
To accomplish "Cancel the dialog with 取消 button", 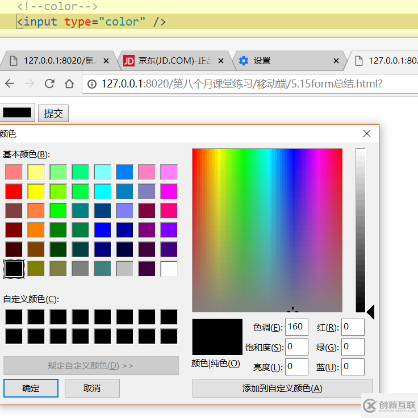I will pyautogui.click(x=92, y=388).
